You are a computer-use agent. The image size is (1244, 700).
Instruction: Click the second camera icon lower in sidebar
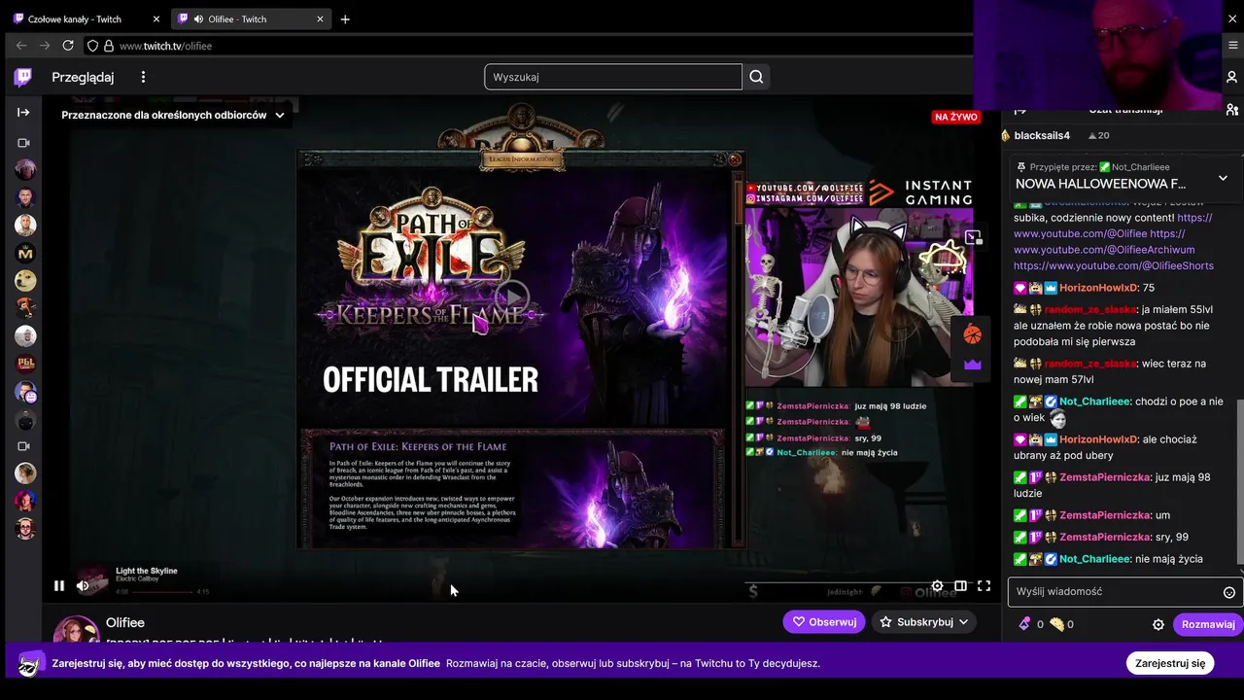[24, 446]
